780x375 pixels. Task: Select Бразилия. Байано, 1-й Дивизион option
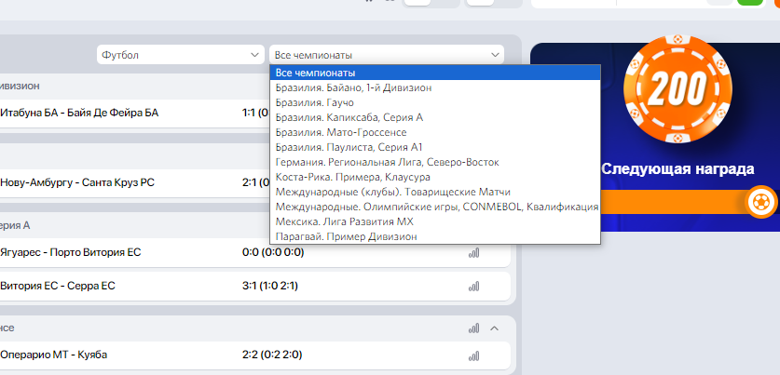point(435,87)
